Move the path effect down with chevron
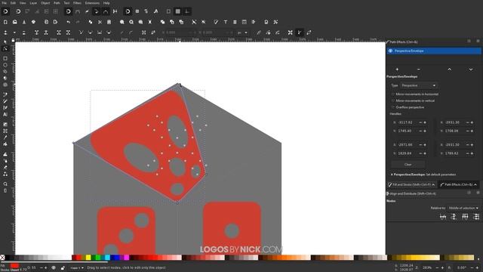The height and width of the screenshot is (272, 483). coord(471,70)
